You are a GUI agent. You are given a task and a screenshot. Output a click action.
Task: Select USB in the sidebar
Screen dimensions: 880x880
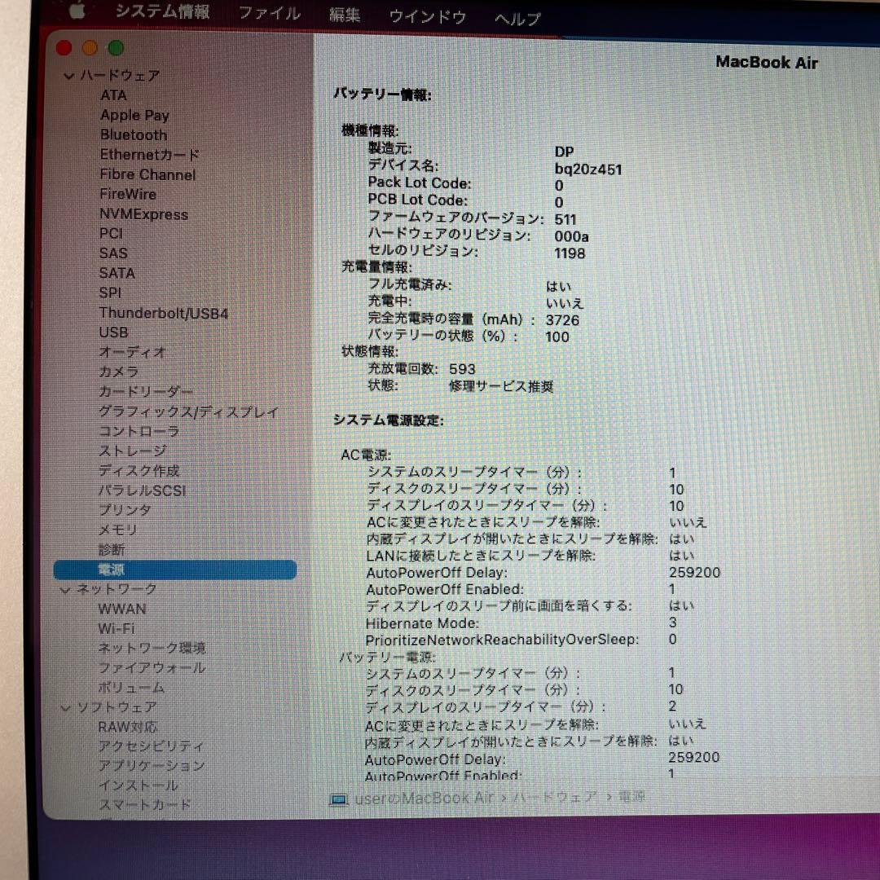(x=114, y=332)
